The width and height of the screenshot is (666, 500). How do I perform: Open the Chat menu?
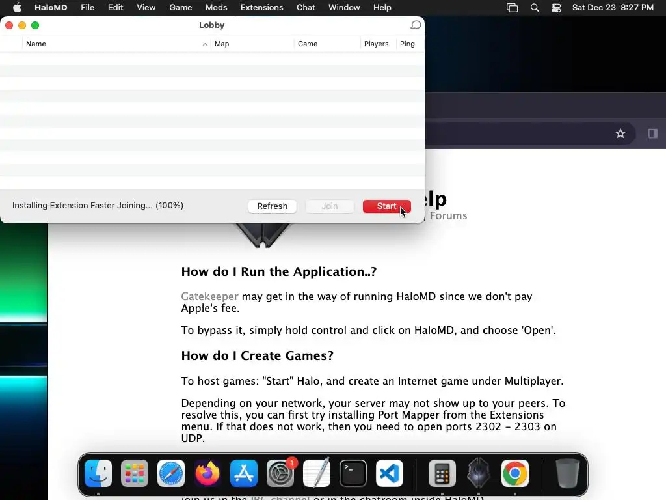[x=306, y=8]
